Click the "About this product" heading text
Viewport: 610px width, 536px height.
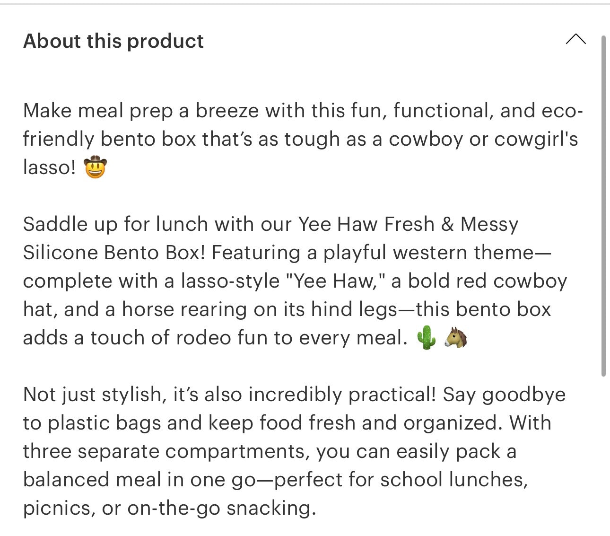tap(113, 41)
